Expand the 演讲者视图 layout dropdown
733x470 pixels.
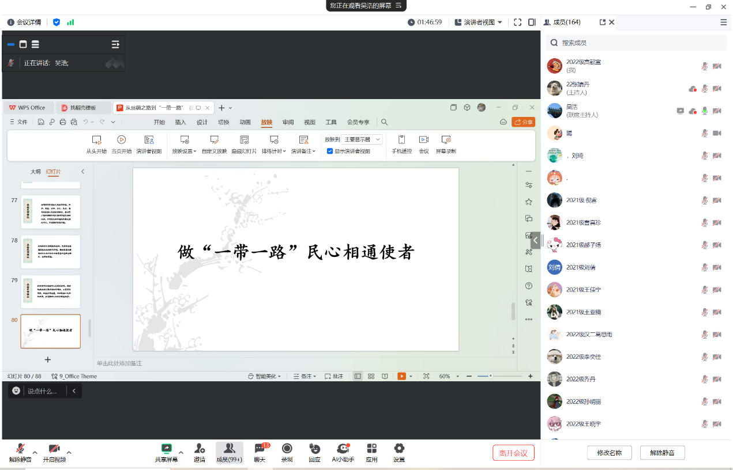pos(479,22)
